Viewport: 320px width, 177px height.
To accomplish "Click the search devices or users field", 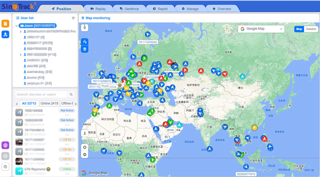I will point(41,94).
